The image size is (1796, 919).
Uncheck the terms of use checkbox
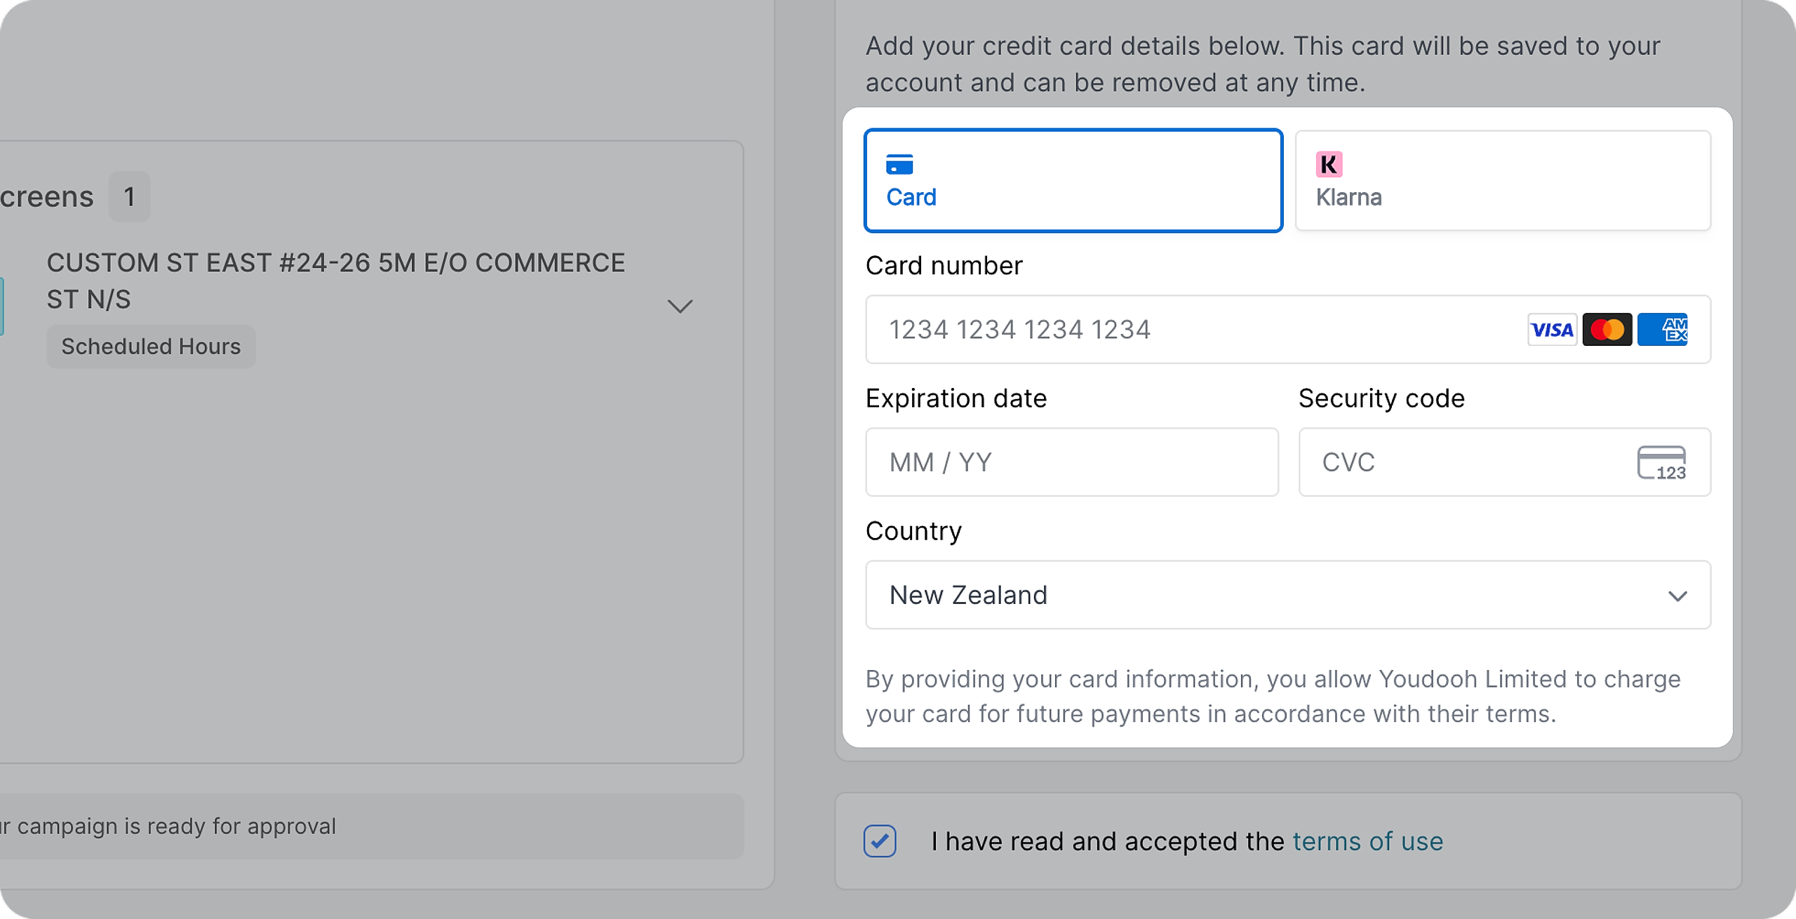(x=880, y=840)
